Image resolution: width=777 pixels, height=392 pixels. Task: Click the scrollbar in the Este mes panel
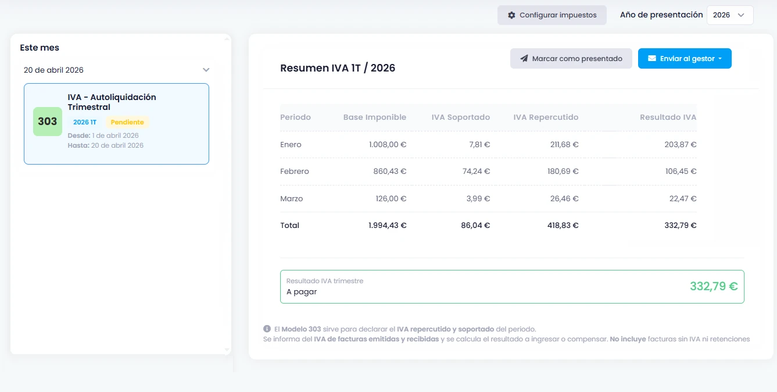click(x=227, y=192)
